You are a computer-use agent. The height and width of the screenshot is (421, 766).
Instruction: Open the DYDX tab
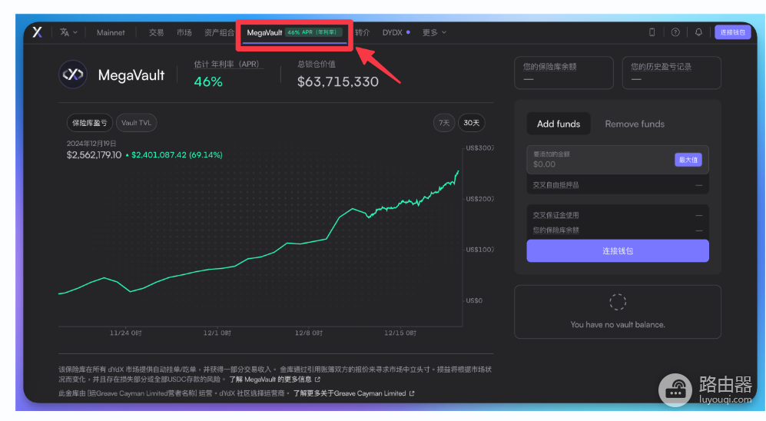[396, 33]
